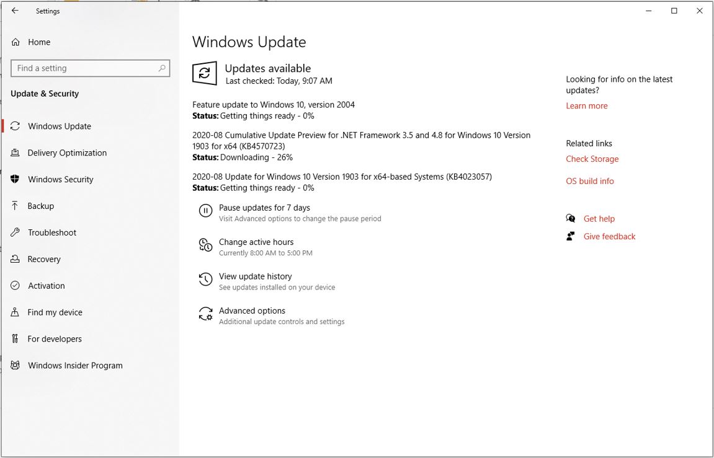The image size is (714, 458).
Task: Click the 'Update & Security' sidebar heading
Action: point(45,94)
